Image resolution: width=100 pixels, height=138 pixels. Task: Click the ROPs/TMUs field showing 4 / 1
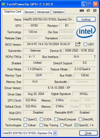coord(32,57)
